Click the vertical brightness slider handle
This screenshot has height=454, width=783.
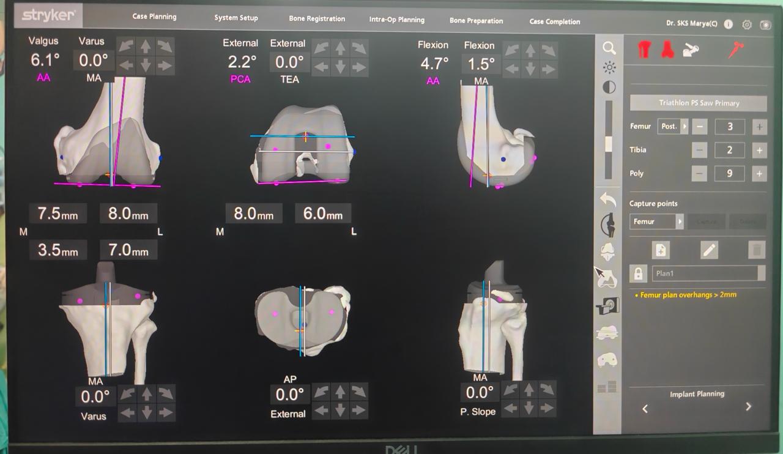pyautogui.click(x=609, y=144)
